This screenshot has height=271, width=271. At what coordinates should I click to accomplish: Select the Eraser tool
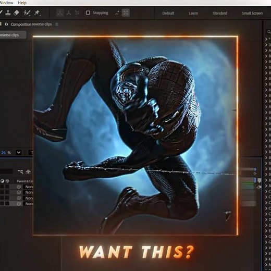[16, 13]
